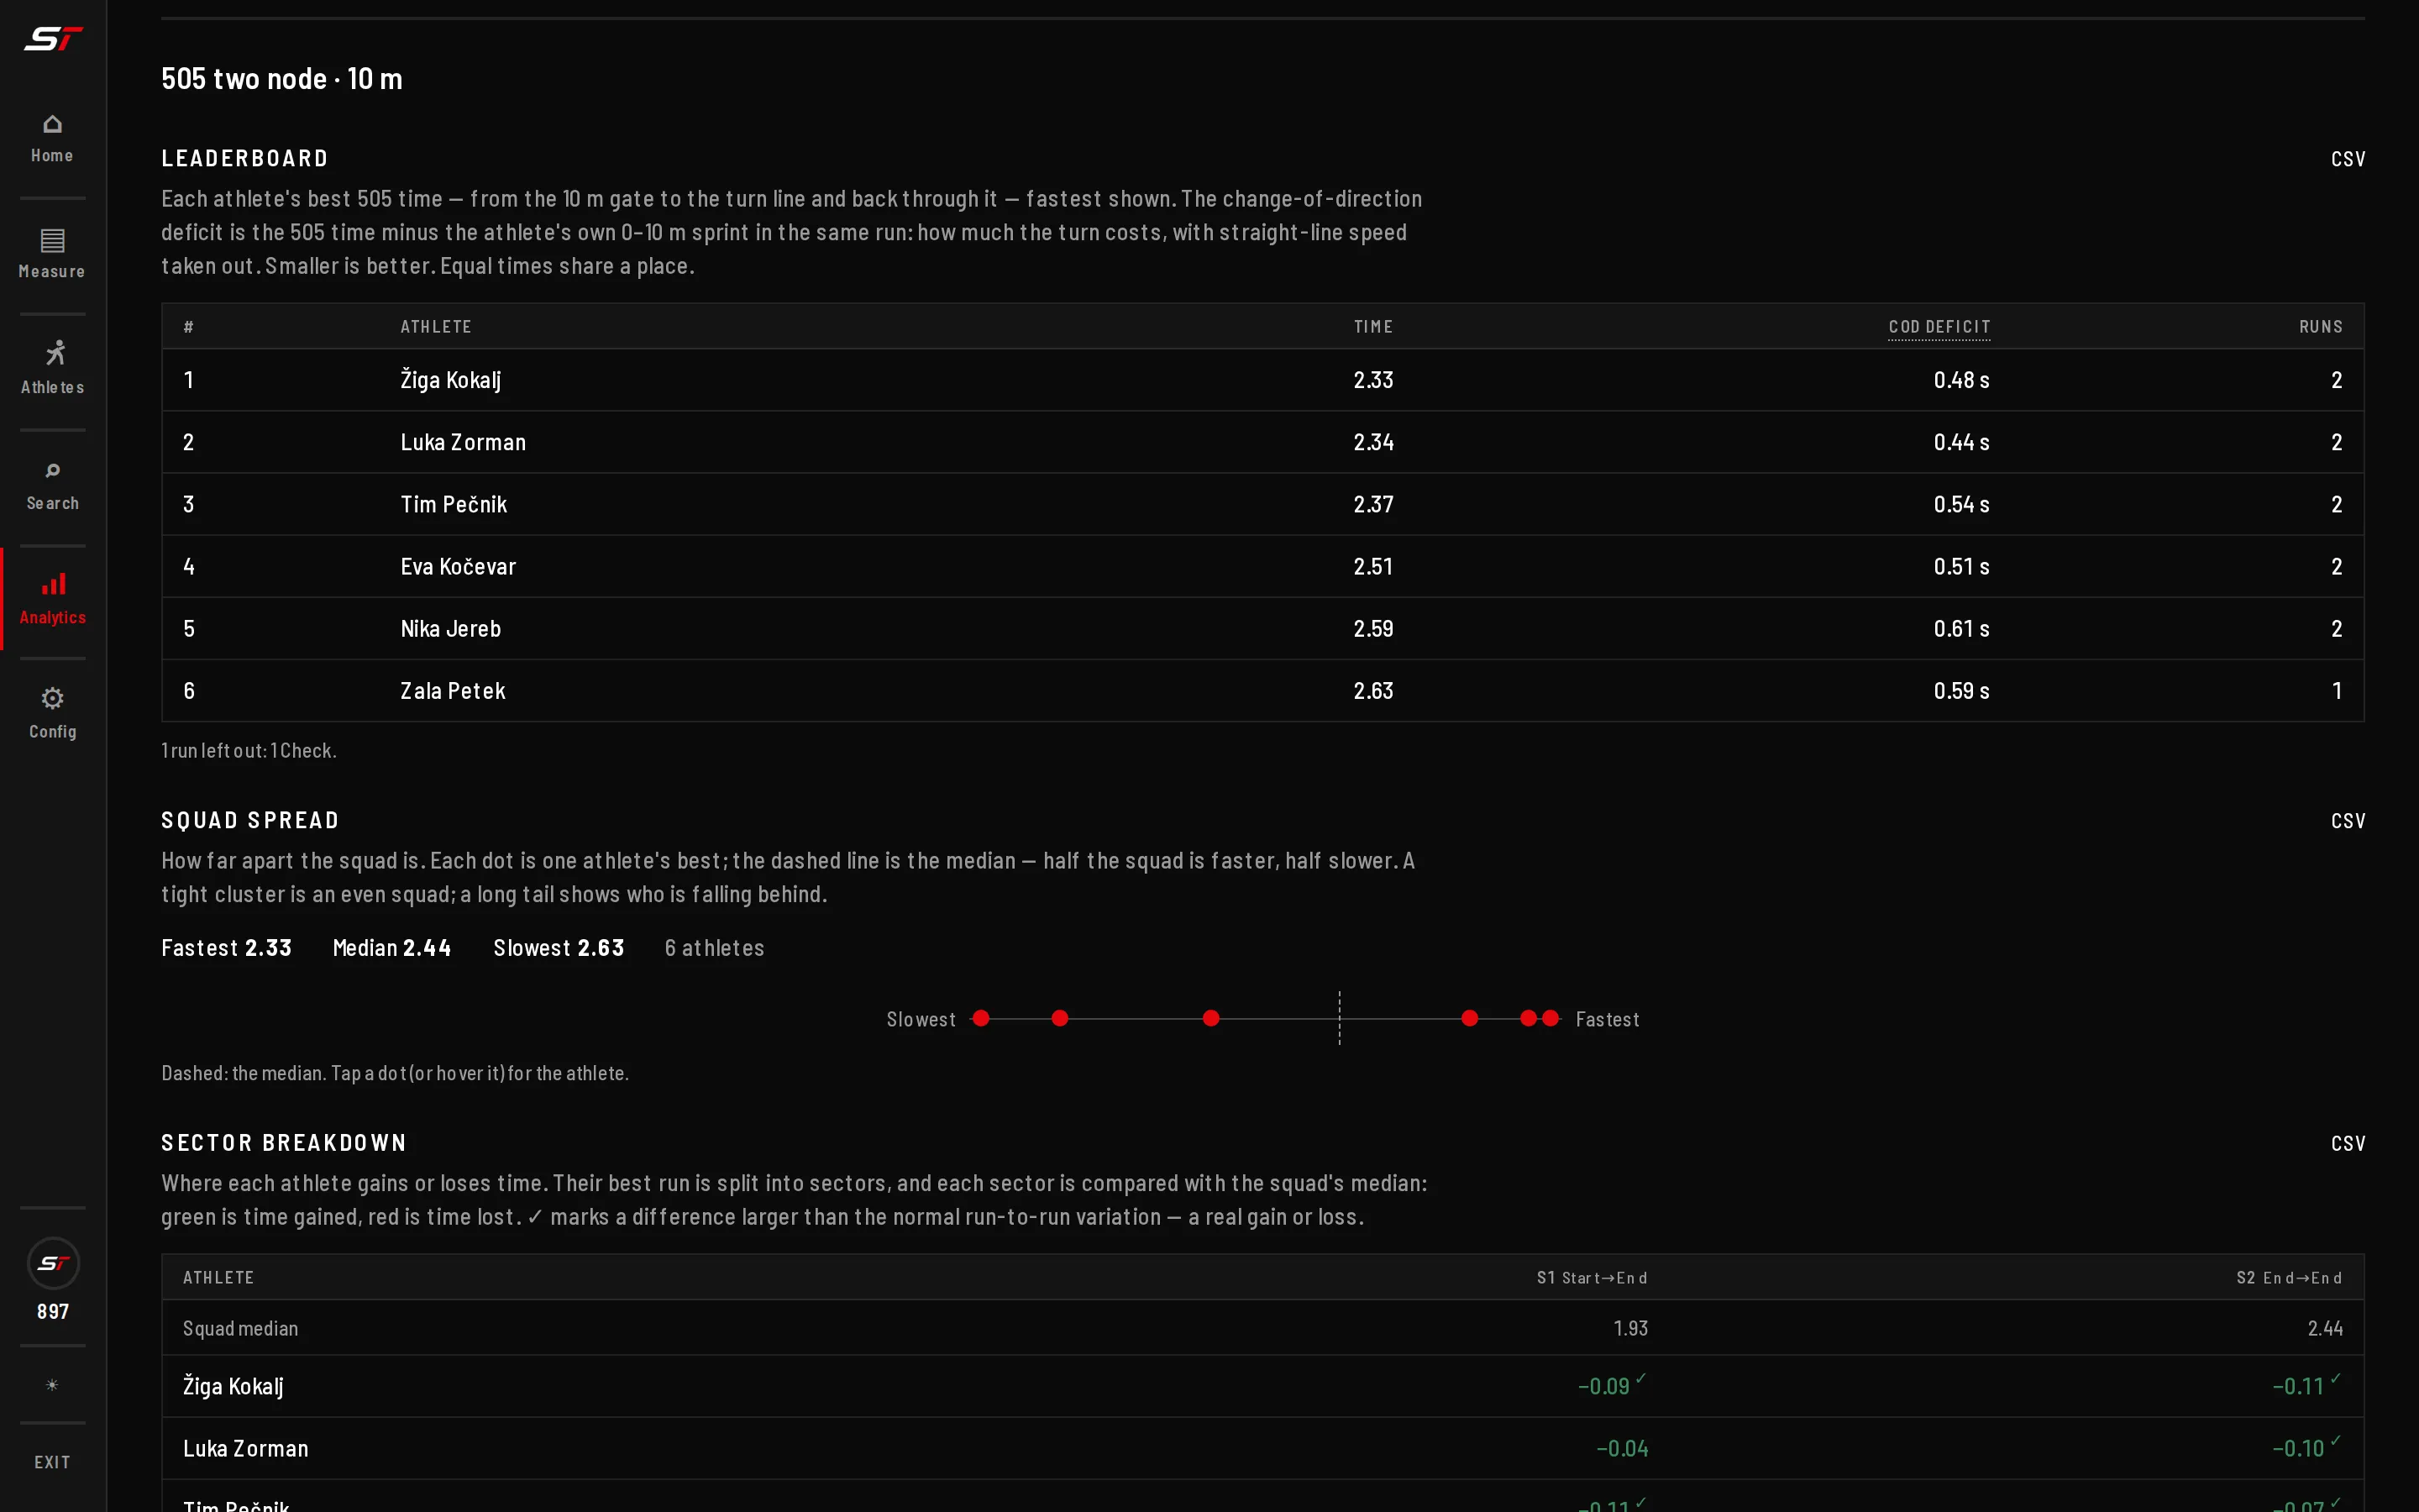Click the 0.48 s COD deficit value

point(1961,380)
